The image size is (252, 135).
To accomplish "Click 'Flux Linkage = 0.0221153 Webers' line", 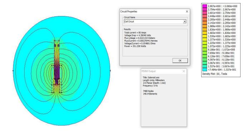I will pos(139,38).
